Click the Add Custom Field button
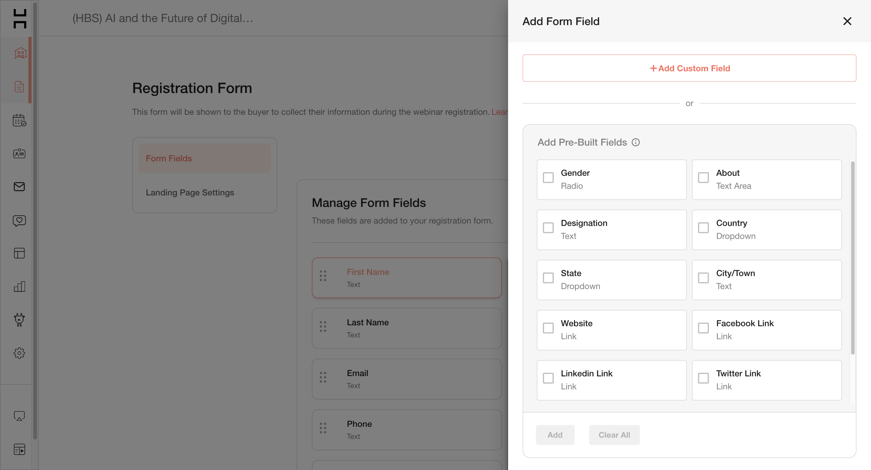Image resolution: width=871 pixels, height=470 pixels. coord(689,68)
